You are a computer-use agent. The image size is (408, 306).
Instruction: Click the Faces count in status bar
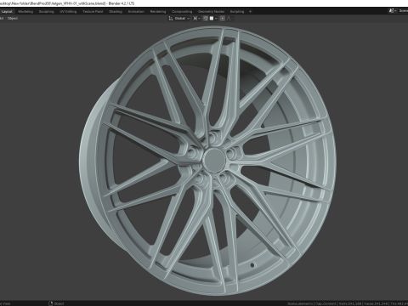(377, 303)
